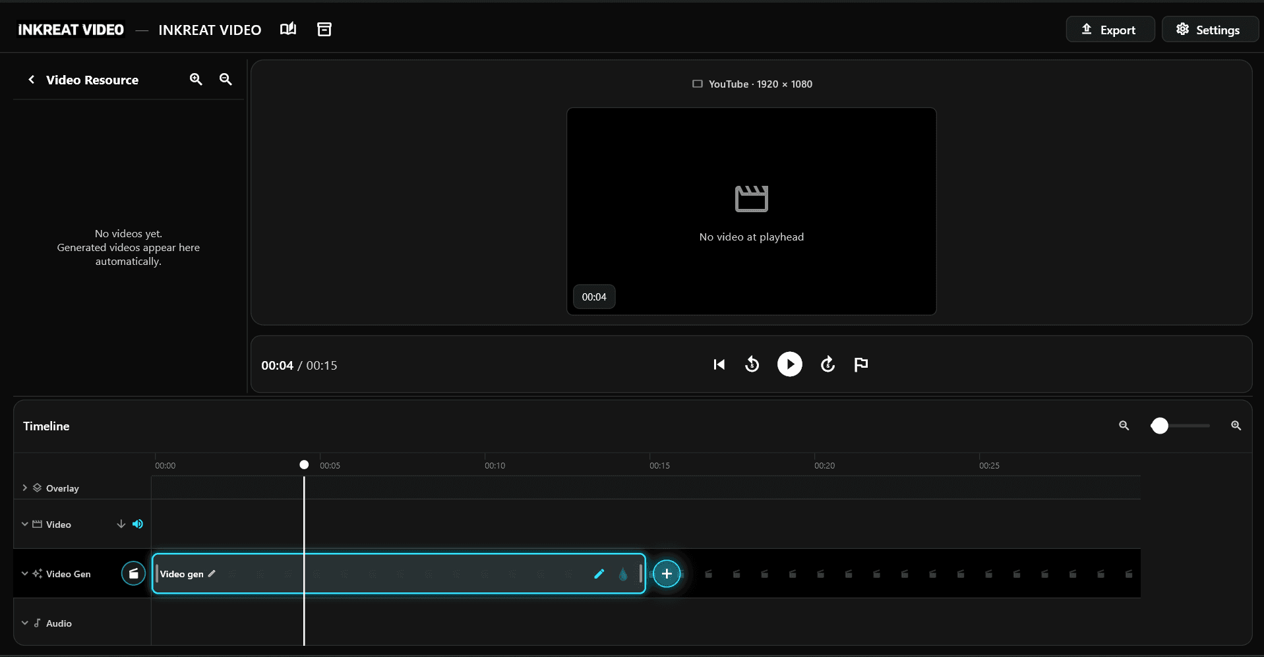This screenshot has width=1264, height=657.
Task: Go back from Video Resource panel
Action: pos(31,80)
